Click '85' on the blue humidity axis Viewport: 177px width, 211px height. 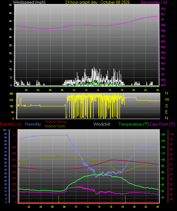[5, 141]
